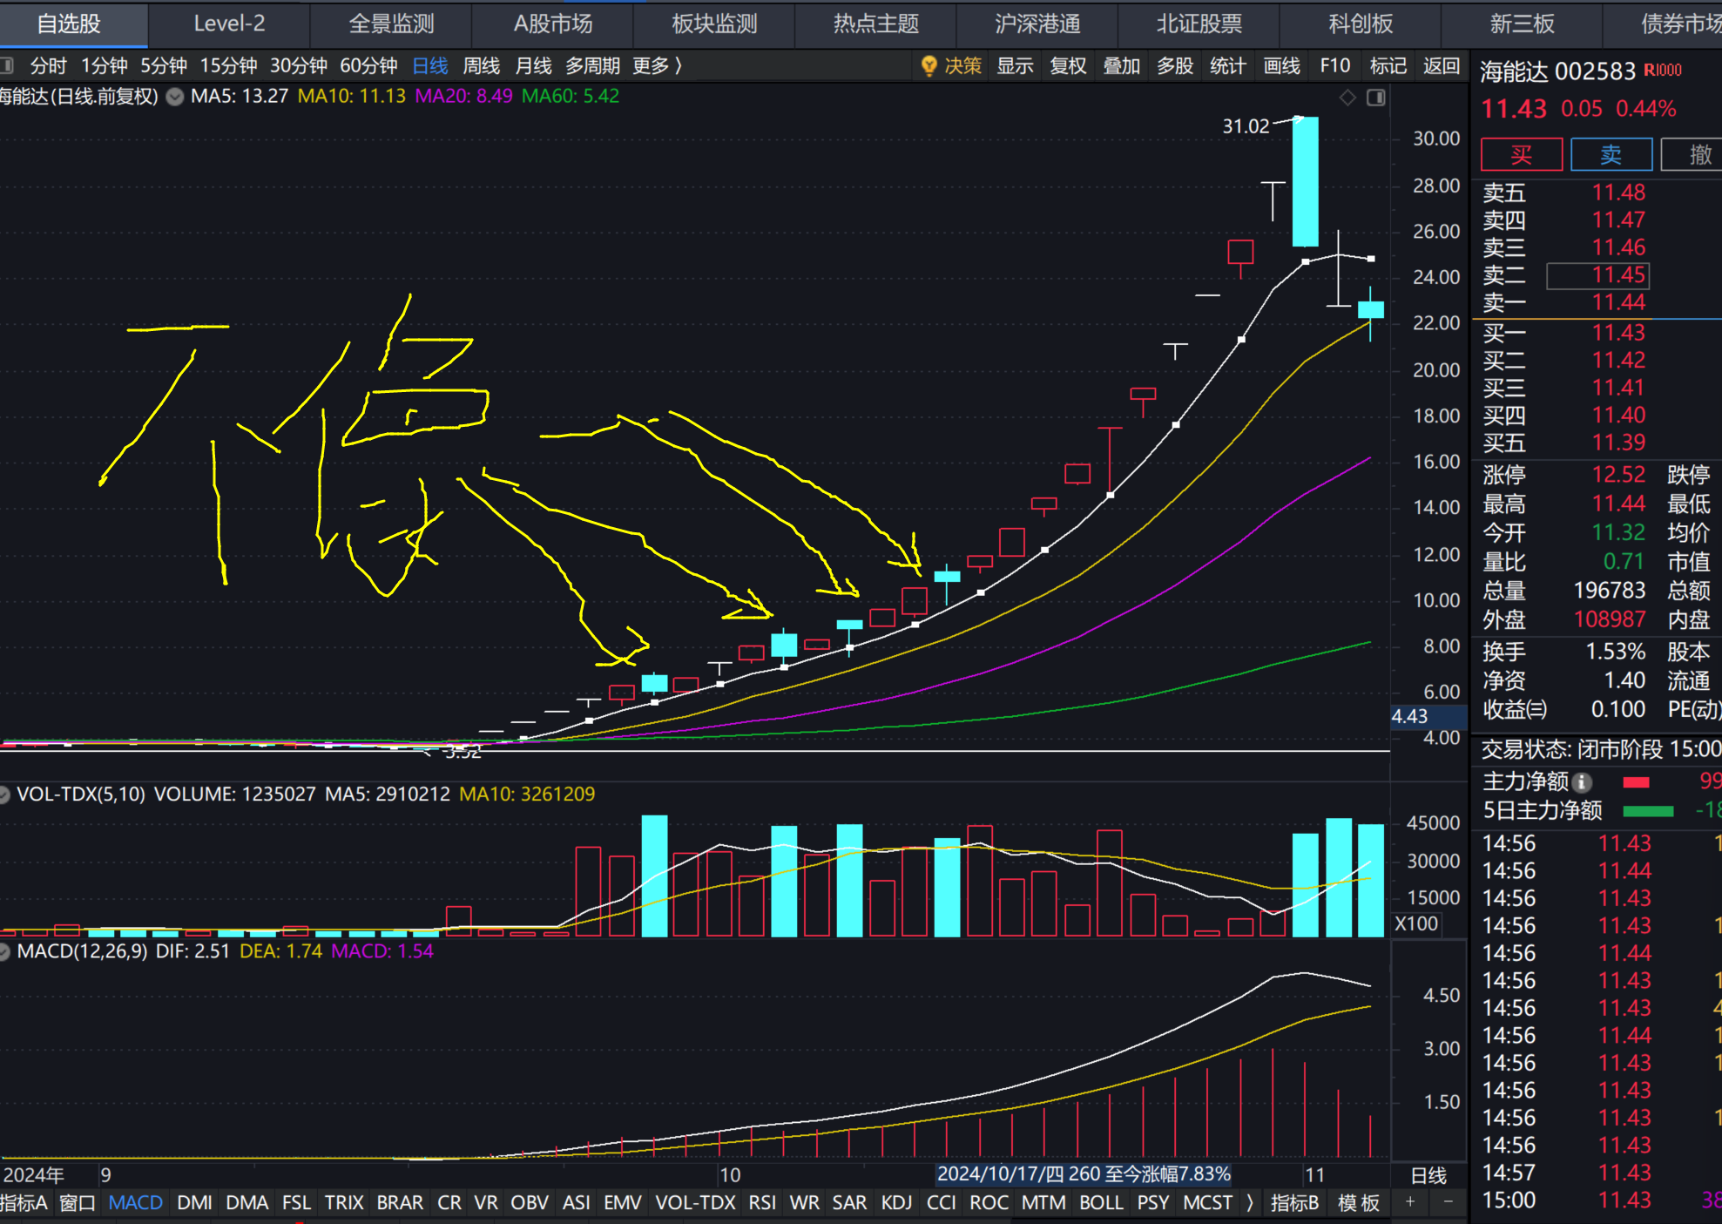
Task: Click the diamond marker icon on chart
Action: tap(1347, 98)
